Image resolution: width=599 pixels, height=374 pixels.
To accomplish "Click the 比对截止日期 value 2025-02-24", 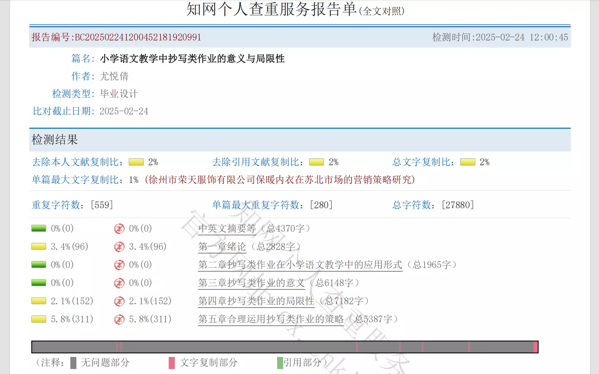I will 124,111.
